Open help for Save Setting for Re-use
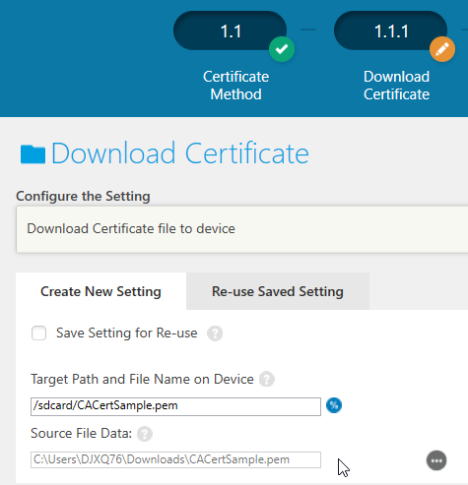Image resolution: width=468 pixels, height=485 pixels. click(x=215, y=333)
